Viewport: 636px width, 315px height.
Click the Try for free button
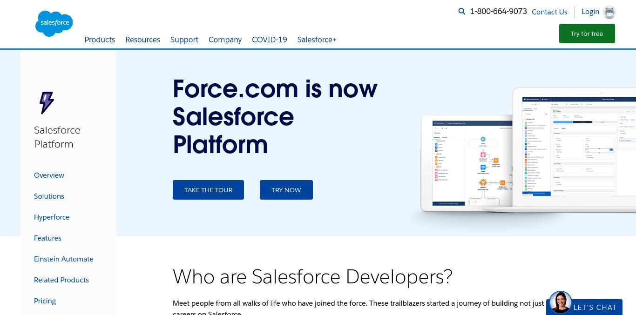[587, 34]
